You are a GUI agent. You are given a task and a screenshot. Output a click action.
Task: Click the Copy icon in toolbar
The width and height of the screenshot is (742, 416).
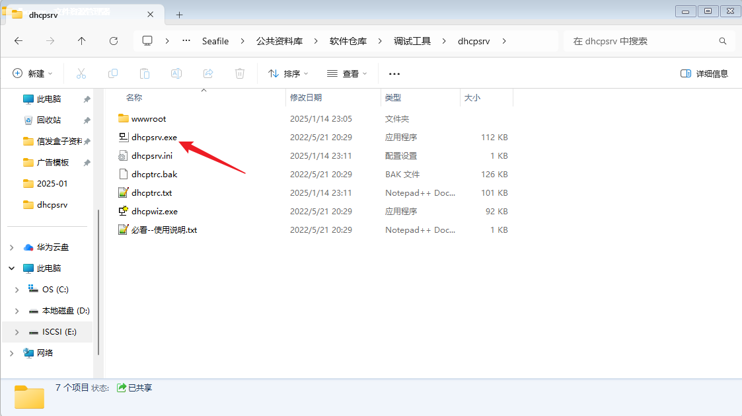[x=113, y=73]
